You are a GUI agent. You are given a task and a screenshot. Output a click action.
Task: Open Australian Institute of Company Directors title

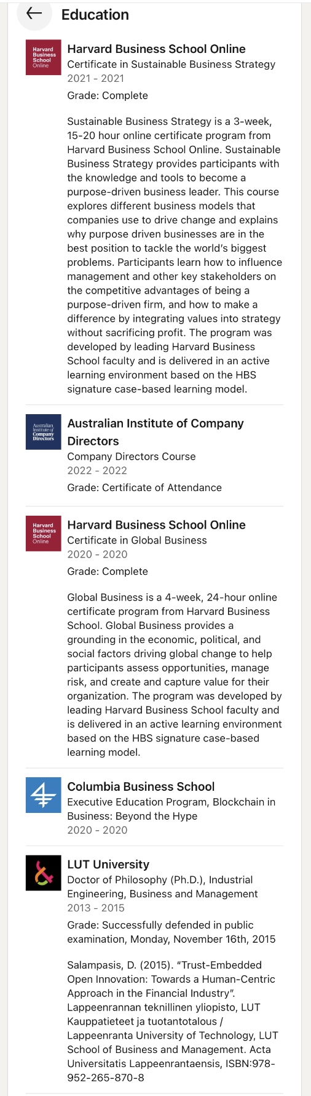(x=155, y=432)
